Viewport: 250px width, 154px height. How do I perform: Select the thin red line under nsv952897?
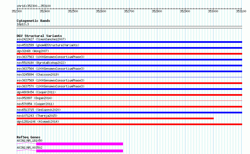(x=129, y=101)
